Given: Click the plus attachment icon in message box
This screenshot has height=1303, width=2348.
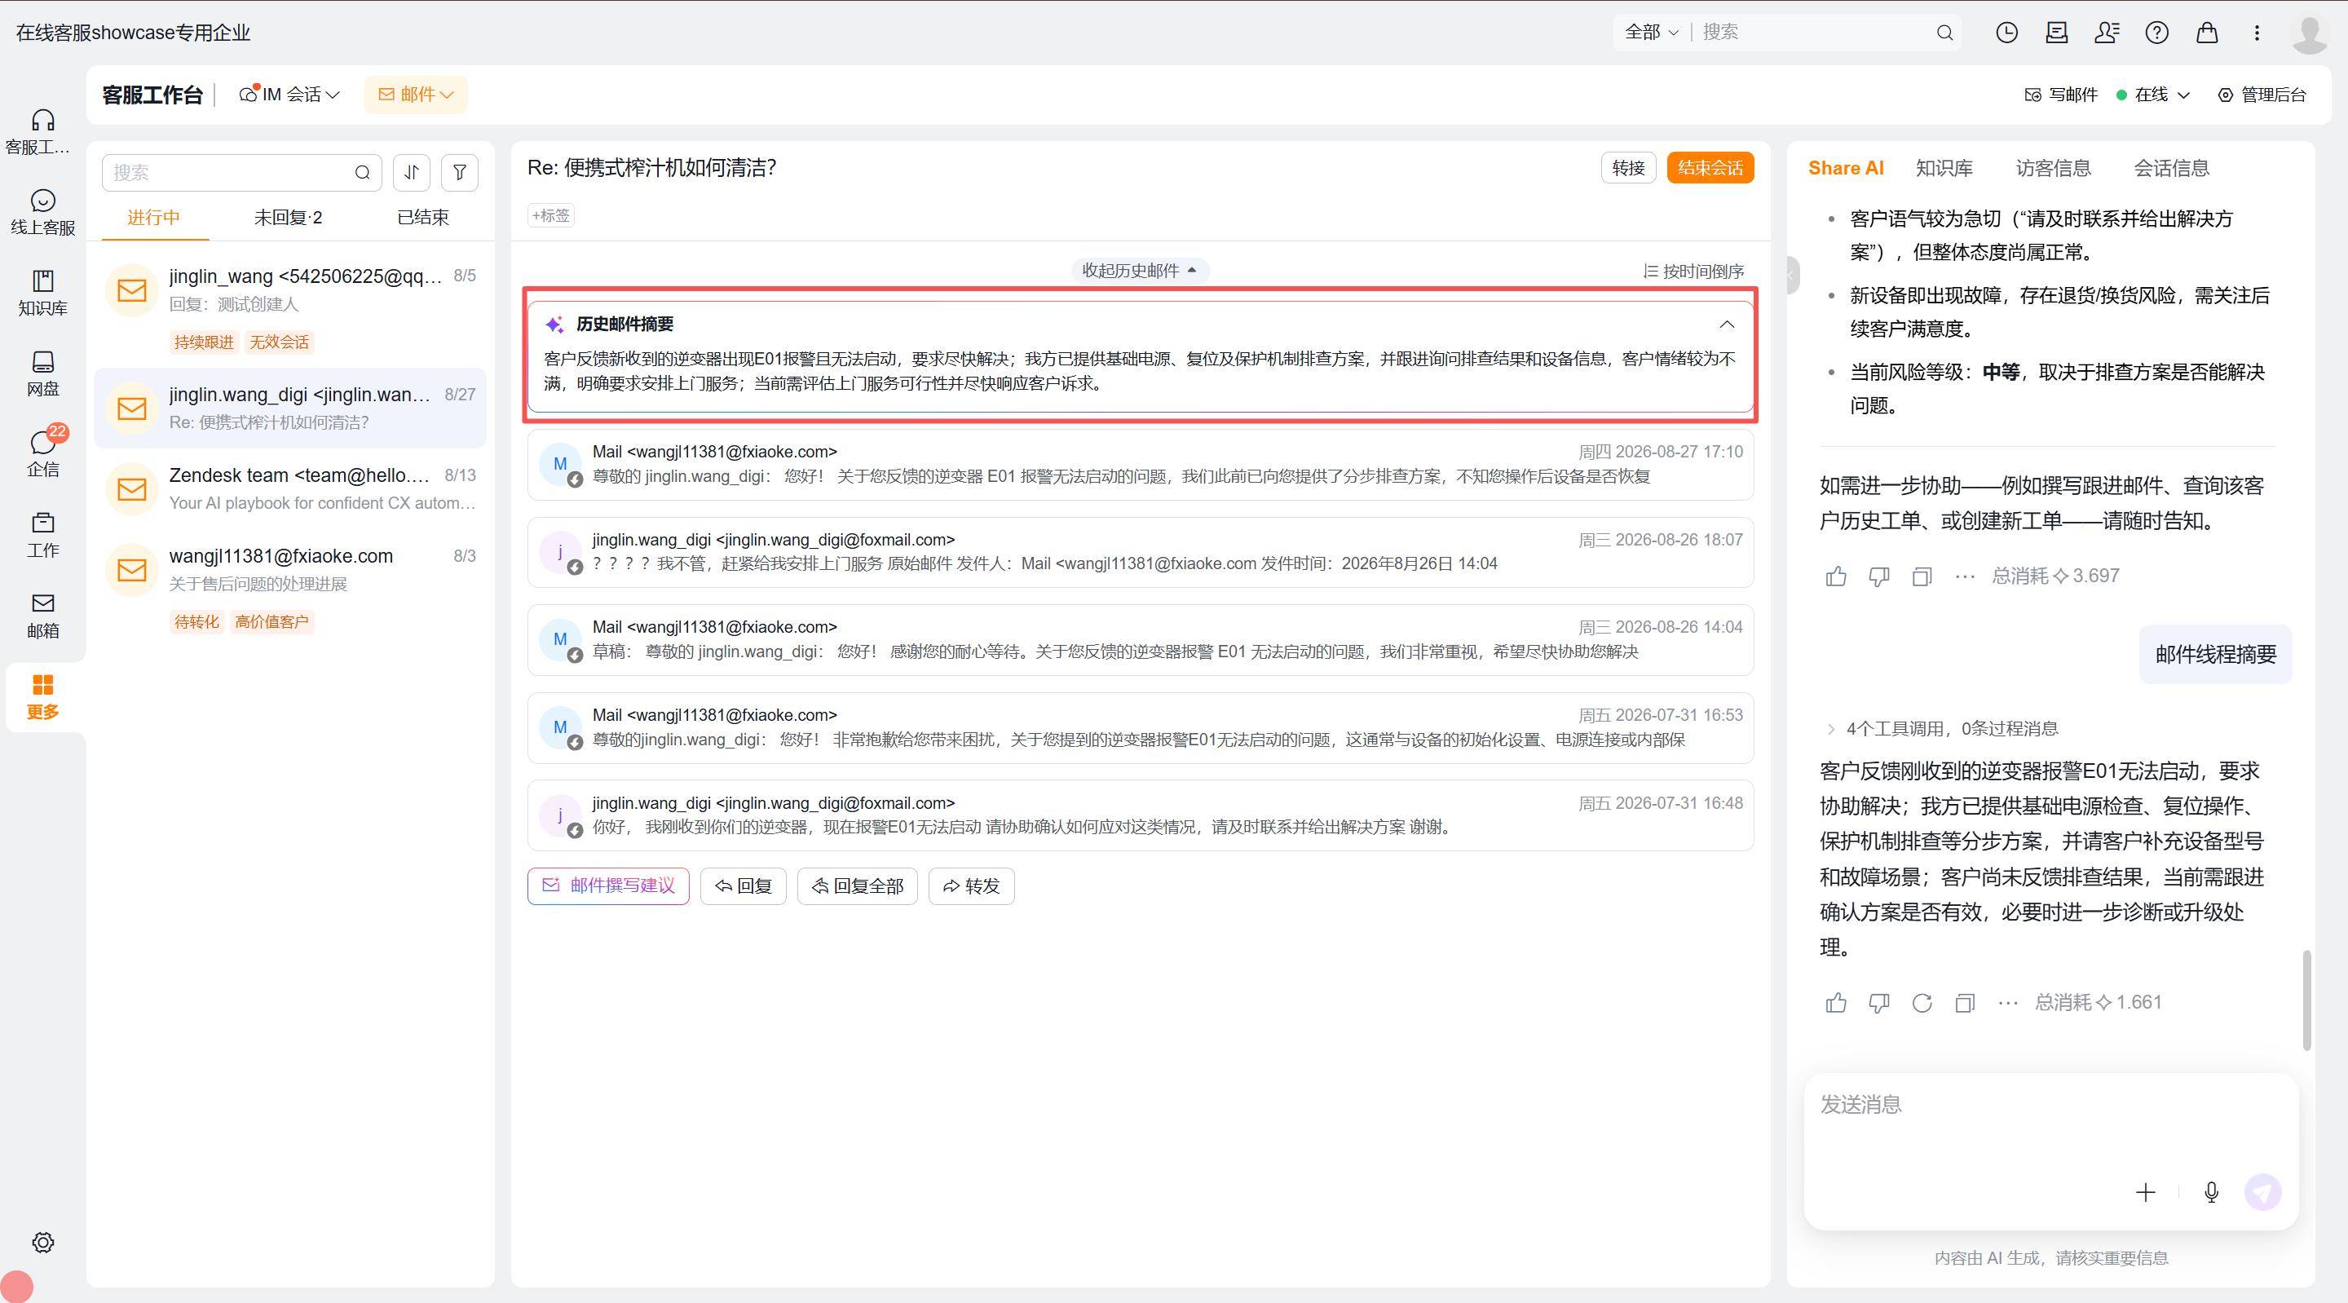Looking at the screenshot, I should 2145,1192.
